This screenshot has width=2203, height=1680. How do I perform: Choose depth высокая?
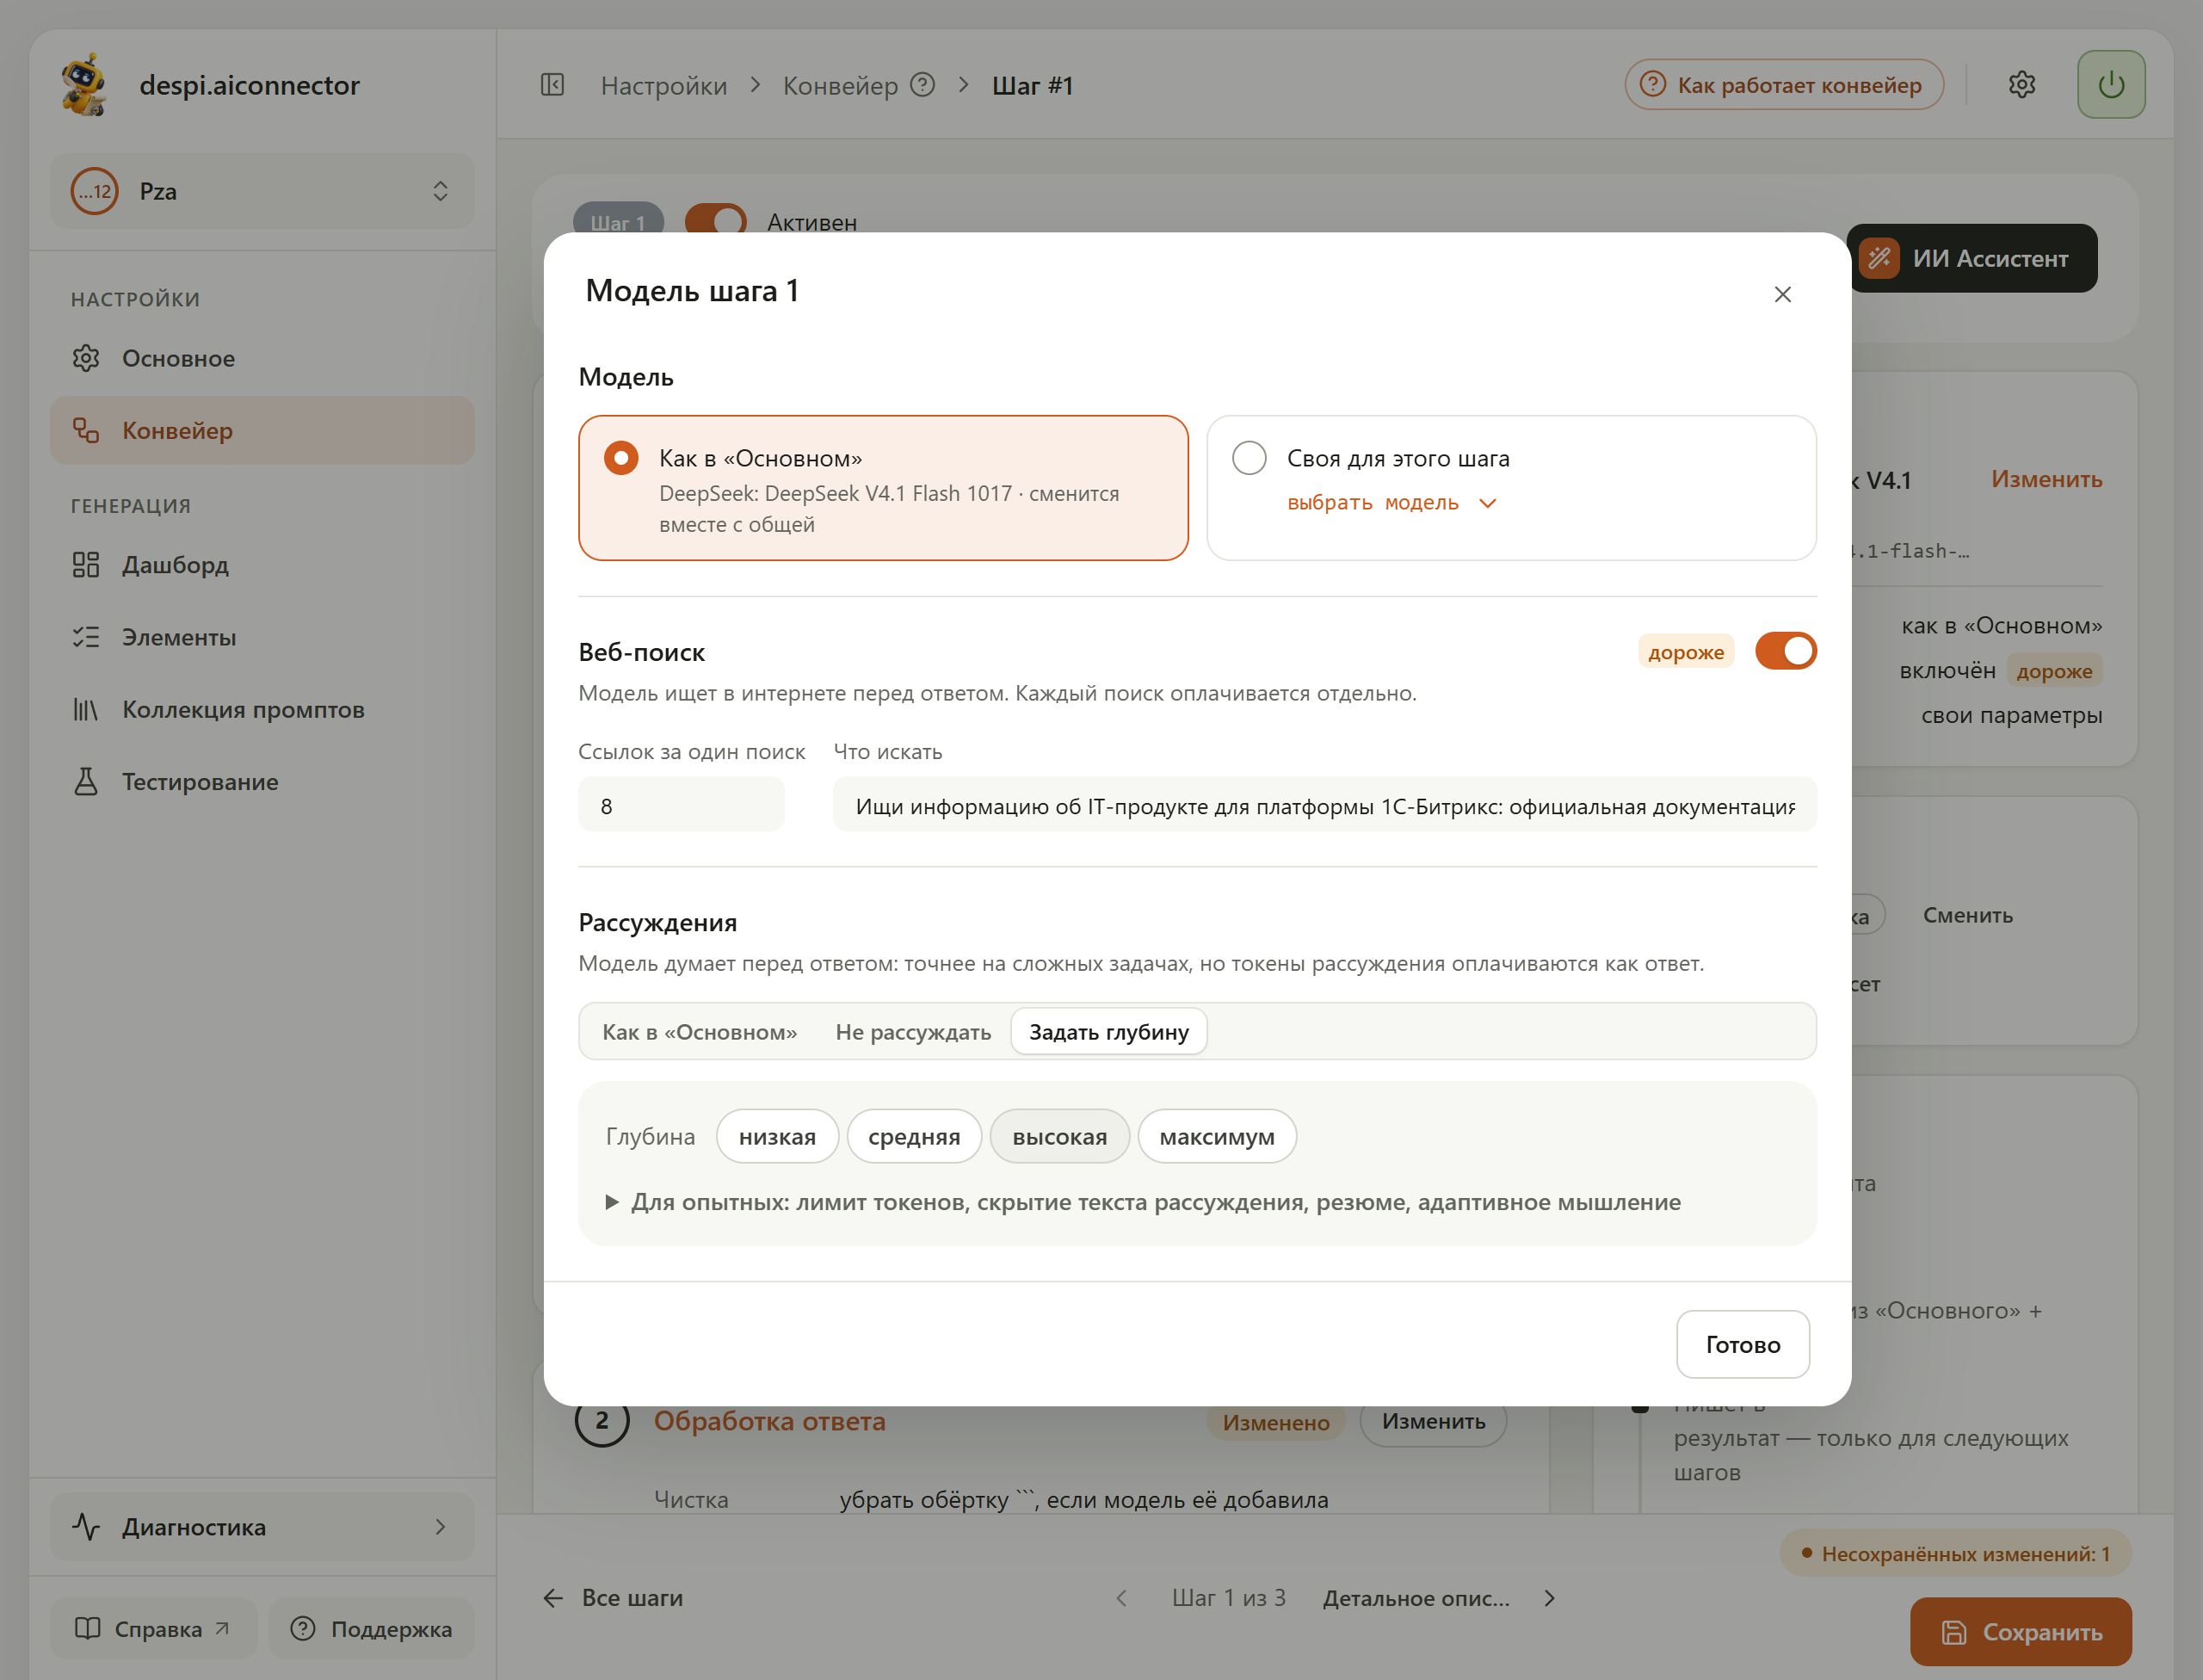click(x=1059, y=1136)
